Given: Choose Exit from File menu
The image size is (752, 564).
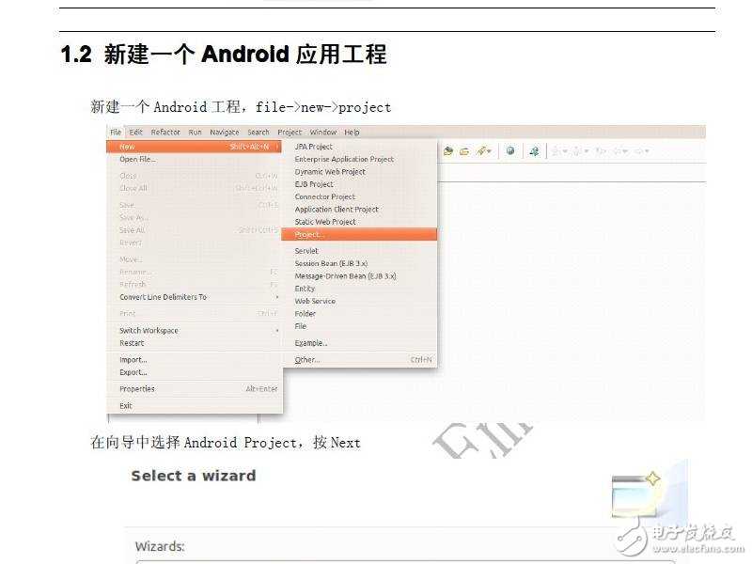Looking at the screenshot, I should coord(126,406).
